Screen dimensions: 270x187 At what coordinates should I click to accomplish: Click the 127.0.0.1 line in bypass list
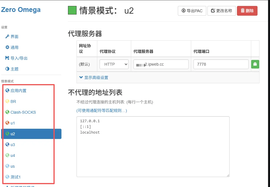pyautogui.click(x=90, y=121)
